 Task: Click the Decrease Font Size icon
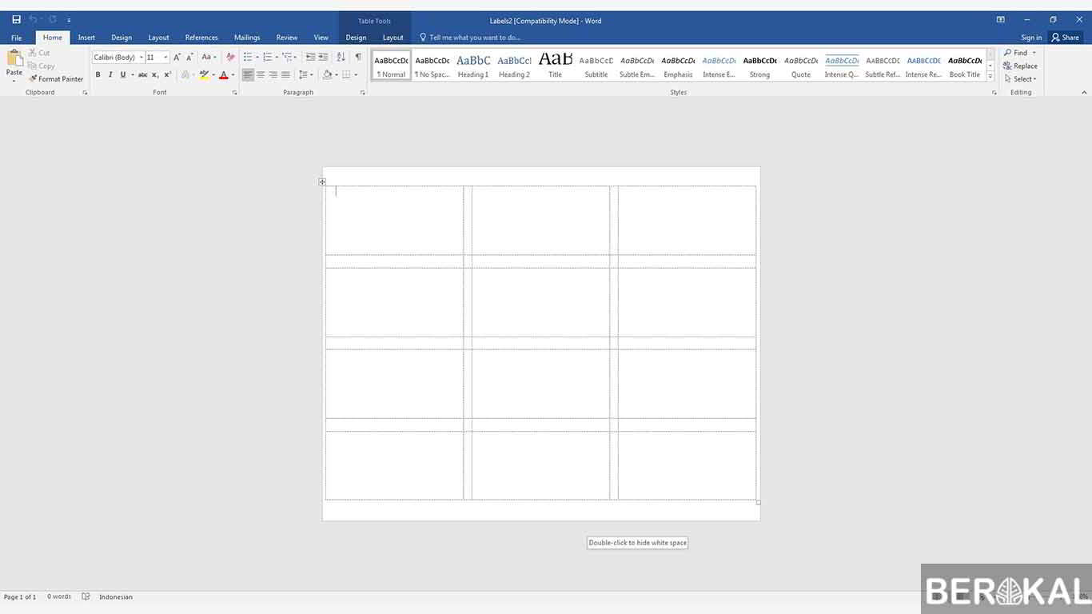[189, 58]
